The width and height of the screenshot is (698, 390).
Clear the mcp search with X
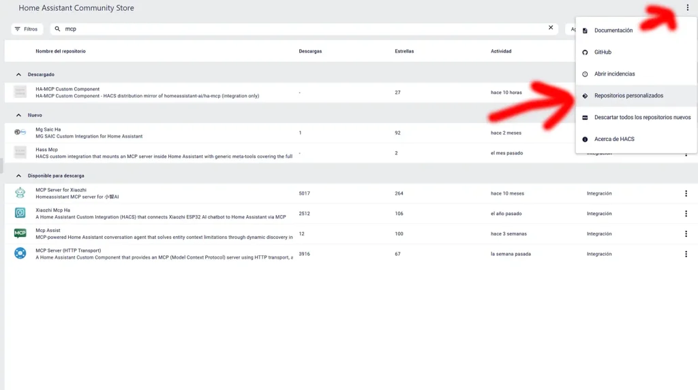[551, 28]
